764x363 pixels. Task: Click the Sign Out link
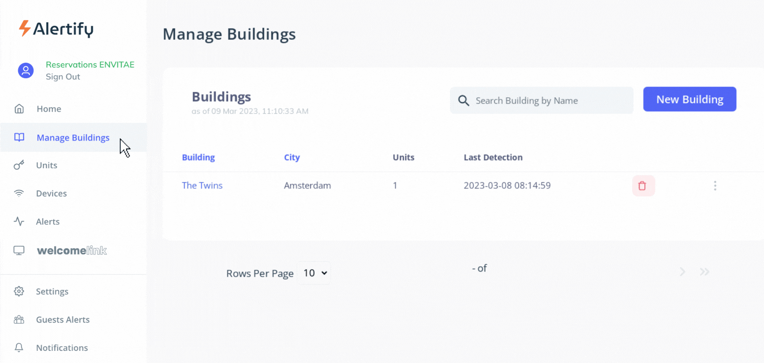[63, 77]
